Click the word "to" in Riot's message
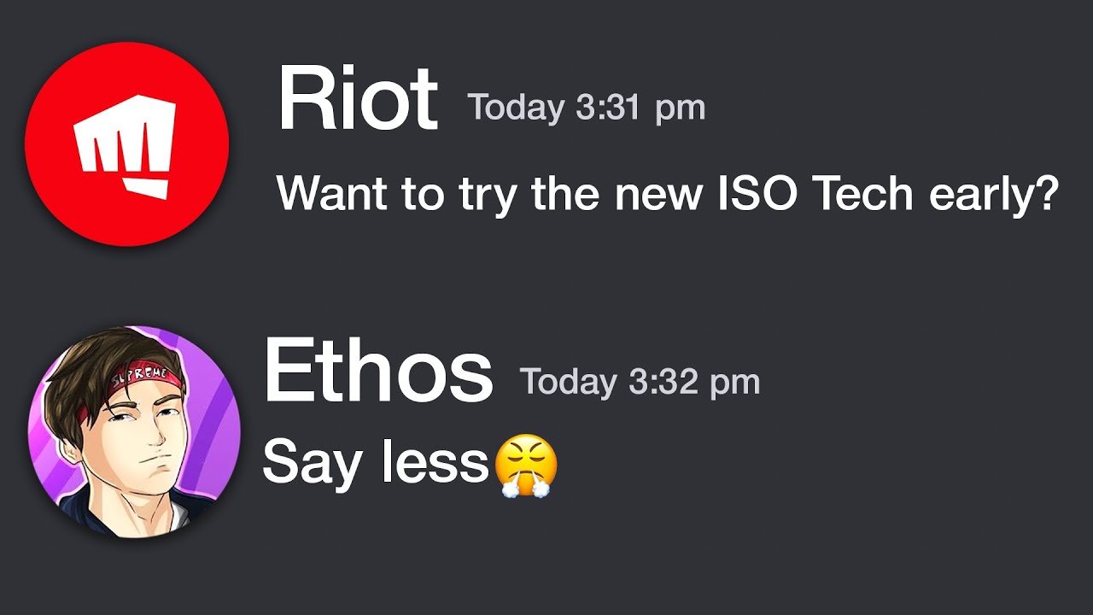 423,196
